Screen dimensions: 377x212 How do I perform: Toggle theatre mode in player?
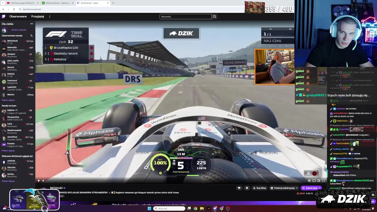tap(318, 180)
